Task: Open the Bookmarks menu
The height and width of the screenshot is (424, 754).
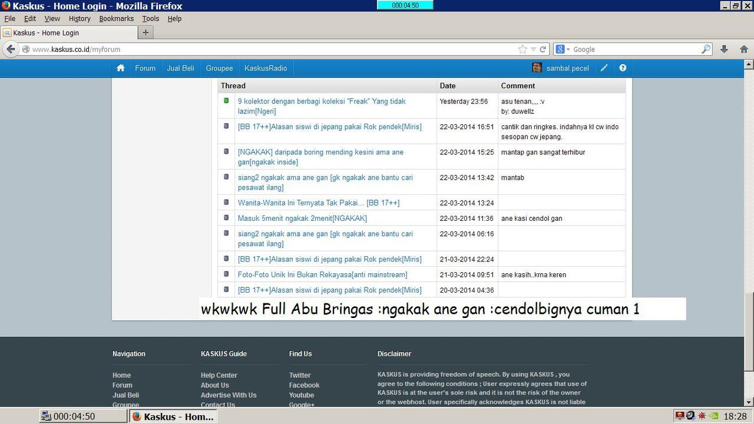Action: pos(116,18)
